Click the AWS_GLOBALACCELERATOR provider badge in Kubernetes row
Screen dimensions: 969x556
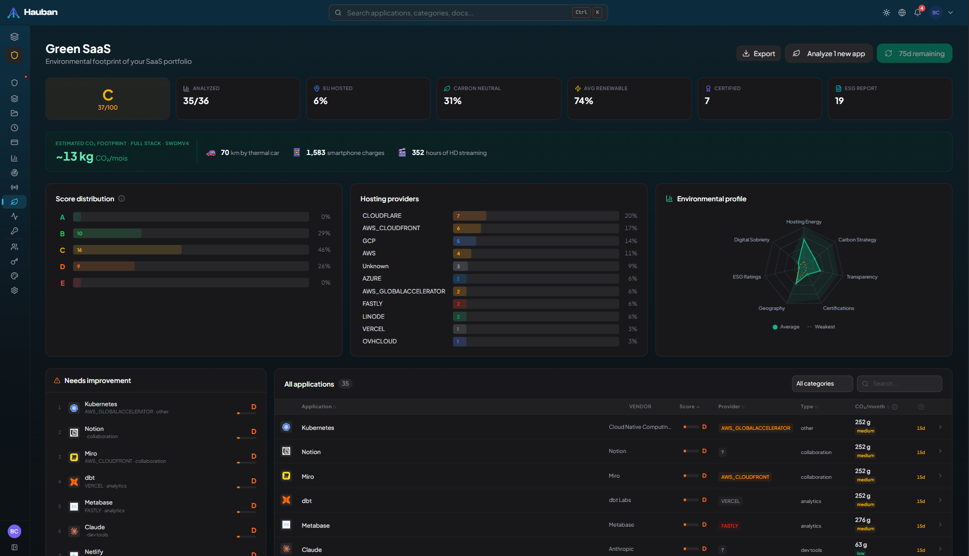point(755,428)
